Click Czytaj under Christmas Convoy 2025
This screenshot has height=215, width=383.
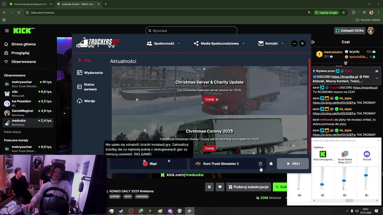209,148
